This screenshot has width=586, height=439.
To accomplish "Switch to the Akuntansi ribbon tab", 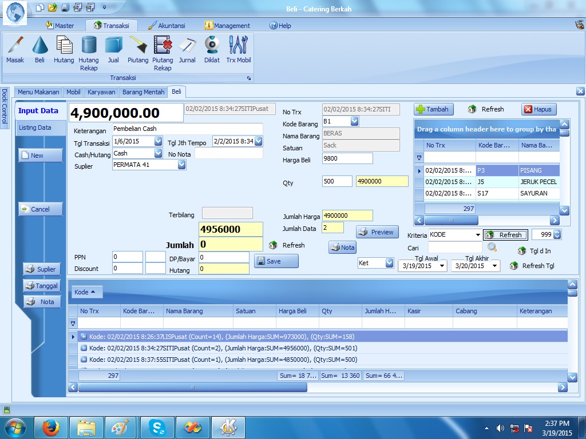I will (x=167, y=26).
